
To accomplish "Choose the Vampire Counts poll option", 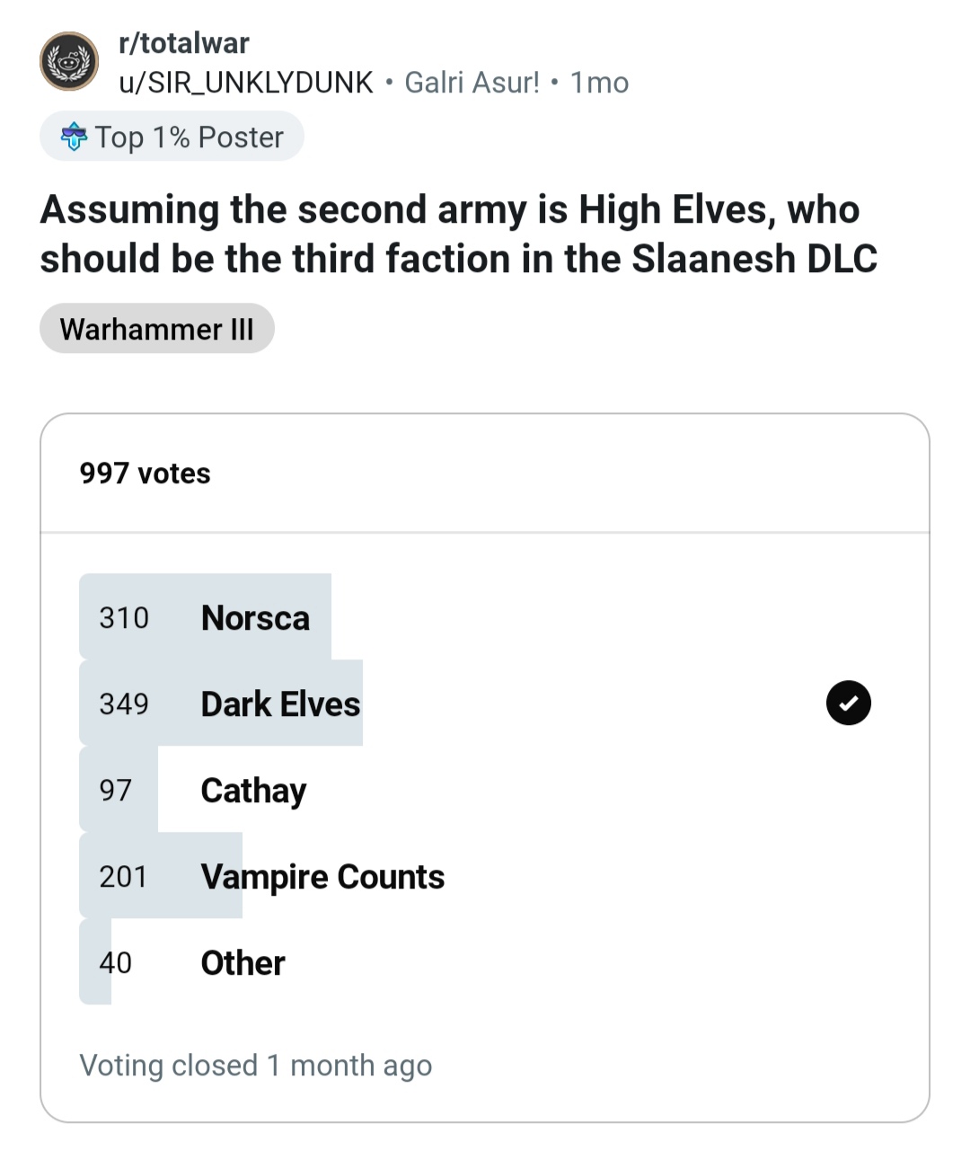I will tap(485, 876).
